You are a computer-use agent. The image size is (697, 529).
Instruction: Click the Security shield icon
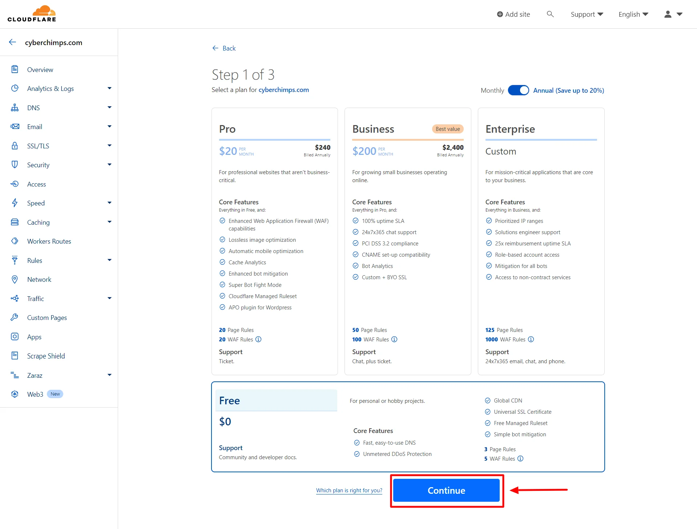[15, 165]
